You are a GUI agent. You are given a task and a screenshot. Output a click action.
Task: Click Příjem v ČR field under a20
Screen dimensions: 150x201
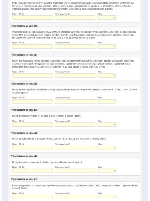point(32,148)
